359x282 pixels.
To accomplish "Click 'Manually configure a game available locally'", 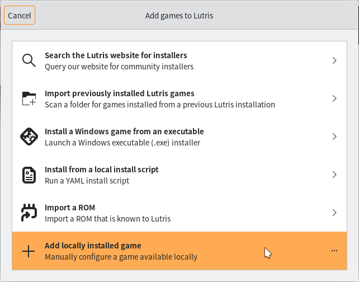I will click(121, 257).
